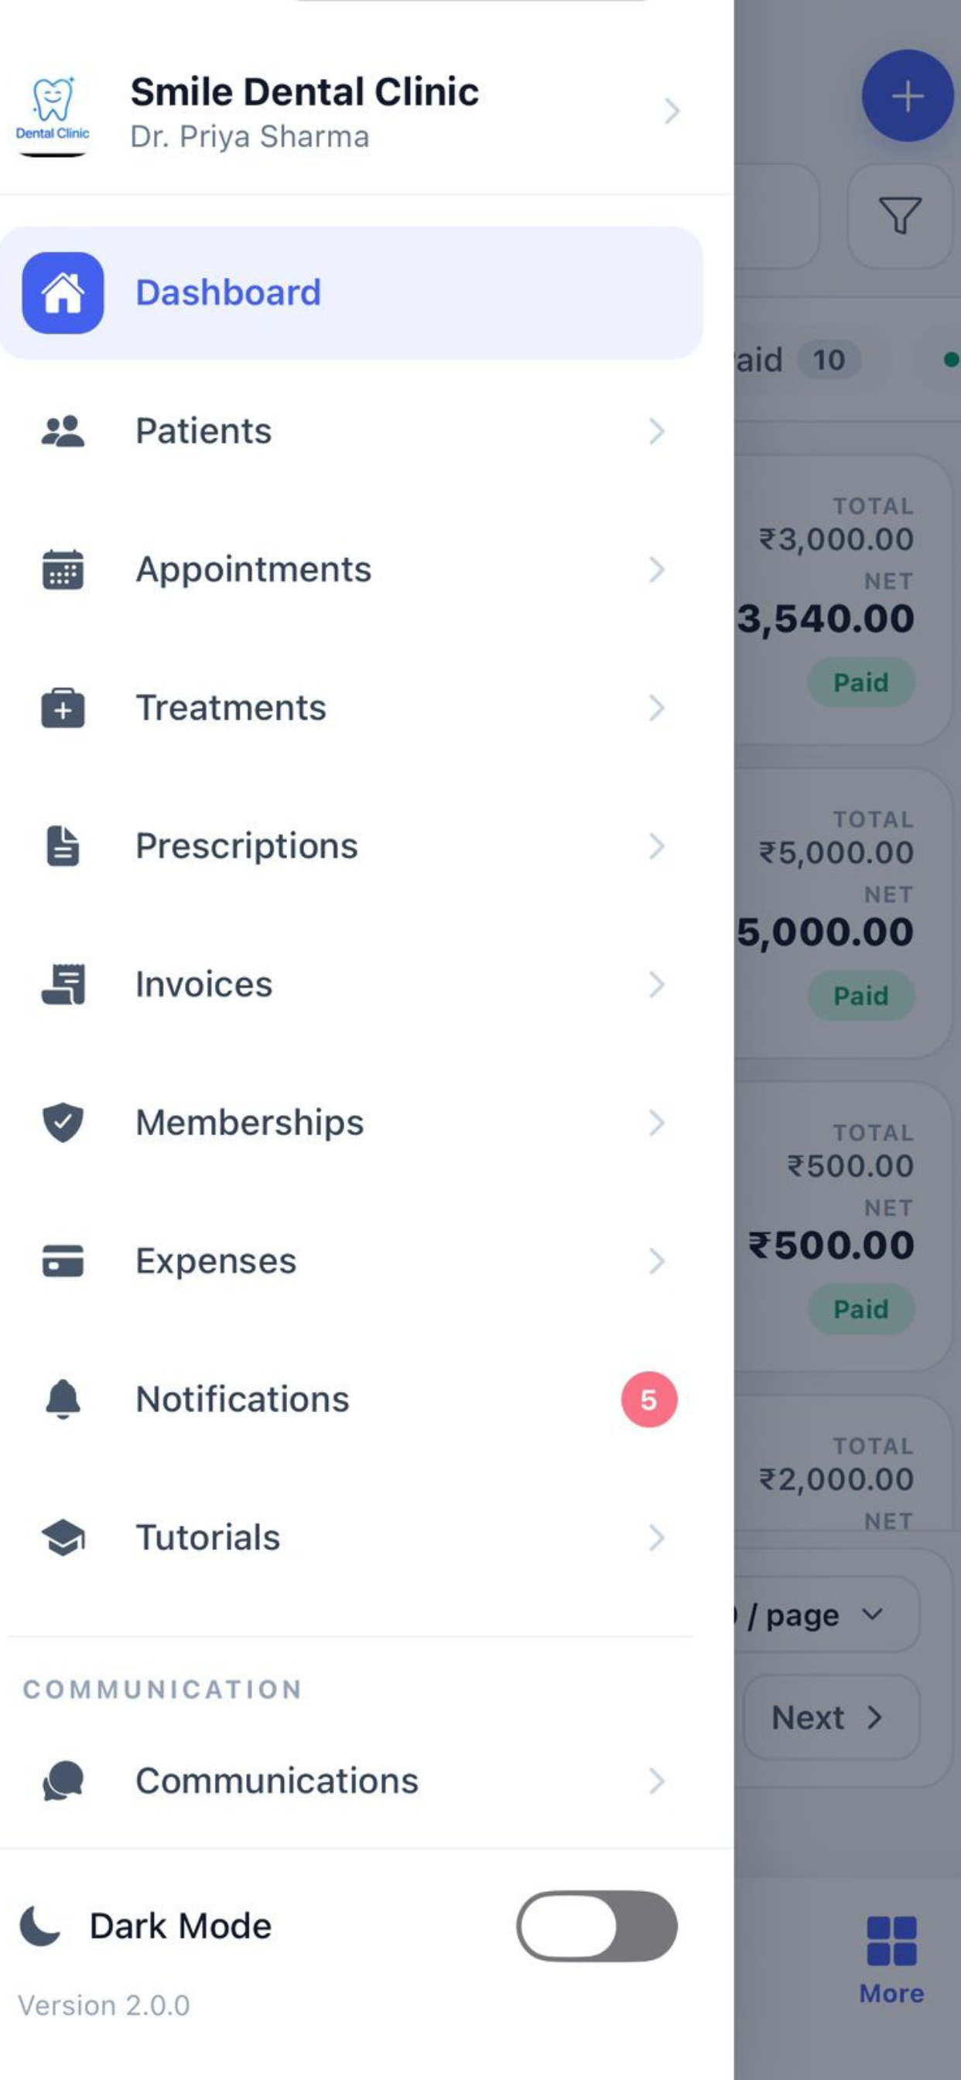Select the Appointments calendar icon
Screen dimensions: 961x2080
pyautogui.click(x=63, y=570)
